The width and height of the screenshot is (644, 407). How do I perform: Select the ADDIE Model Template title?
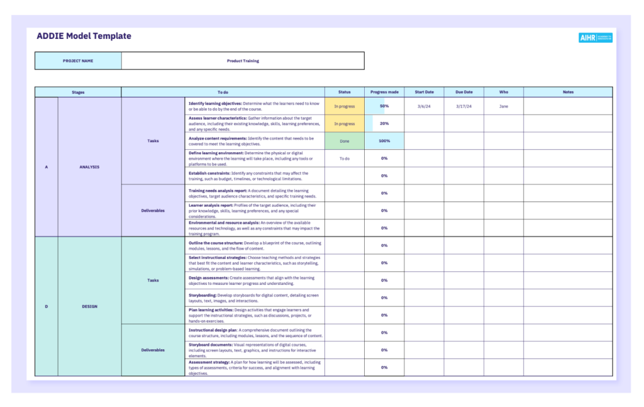tap(84, 36)
